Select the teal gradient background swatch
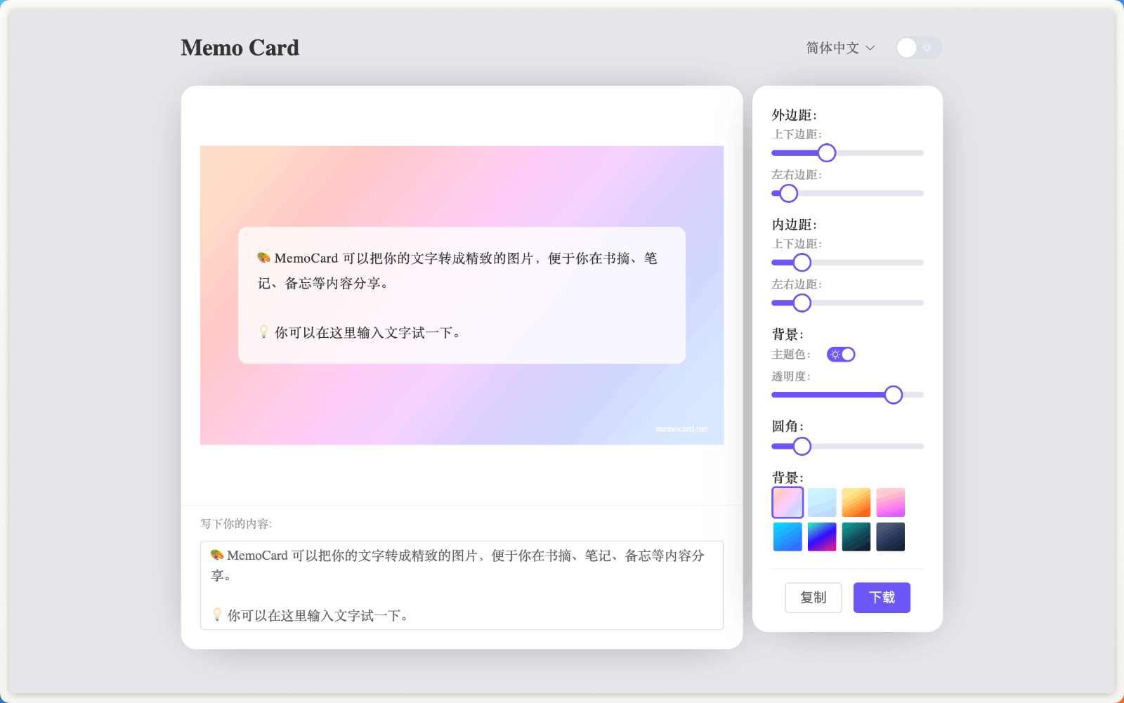Viewport: 1124px width, 703px height. click(x=856, y=536)
